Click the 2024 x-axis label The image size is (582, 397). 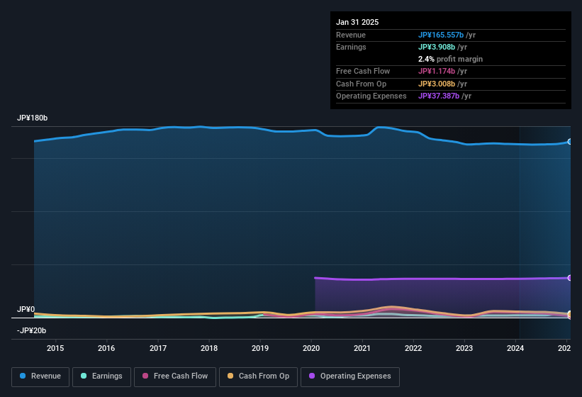(x=515, y=348)
